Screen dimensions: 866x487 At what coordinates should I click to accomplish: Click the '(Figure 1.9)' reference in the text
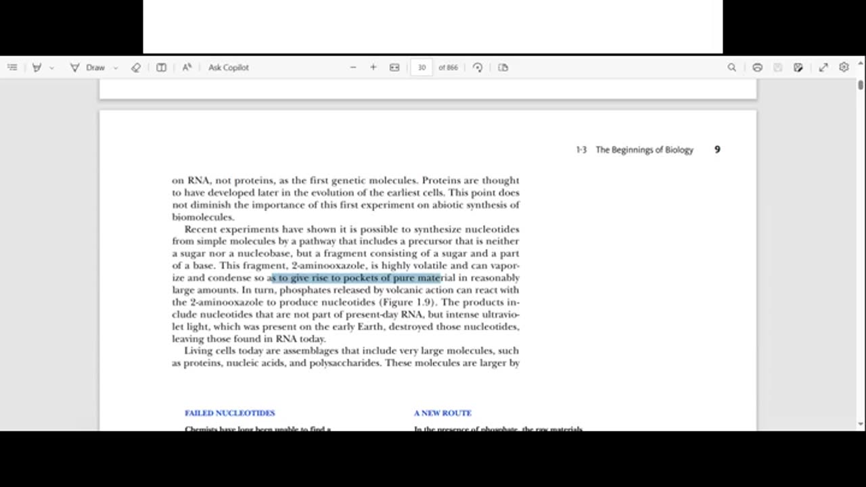(x=407, y=302)
